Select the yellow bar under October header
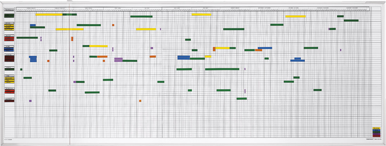386x146 pixels. (295, 16)
